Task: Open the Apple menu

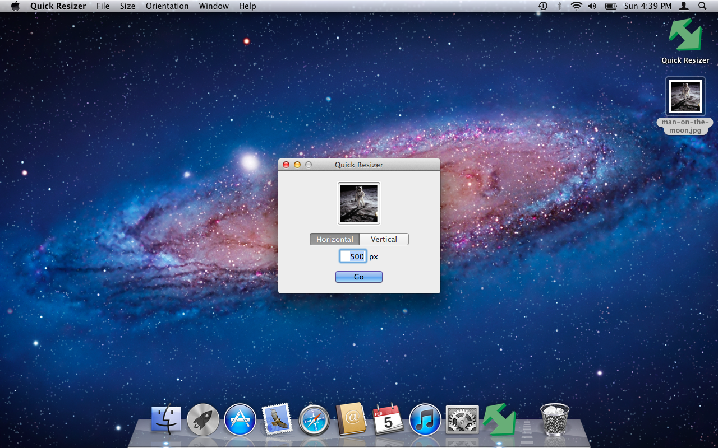Action: [15, 6]
